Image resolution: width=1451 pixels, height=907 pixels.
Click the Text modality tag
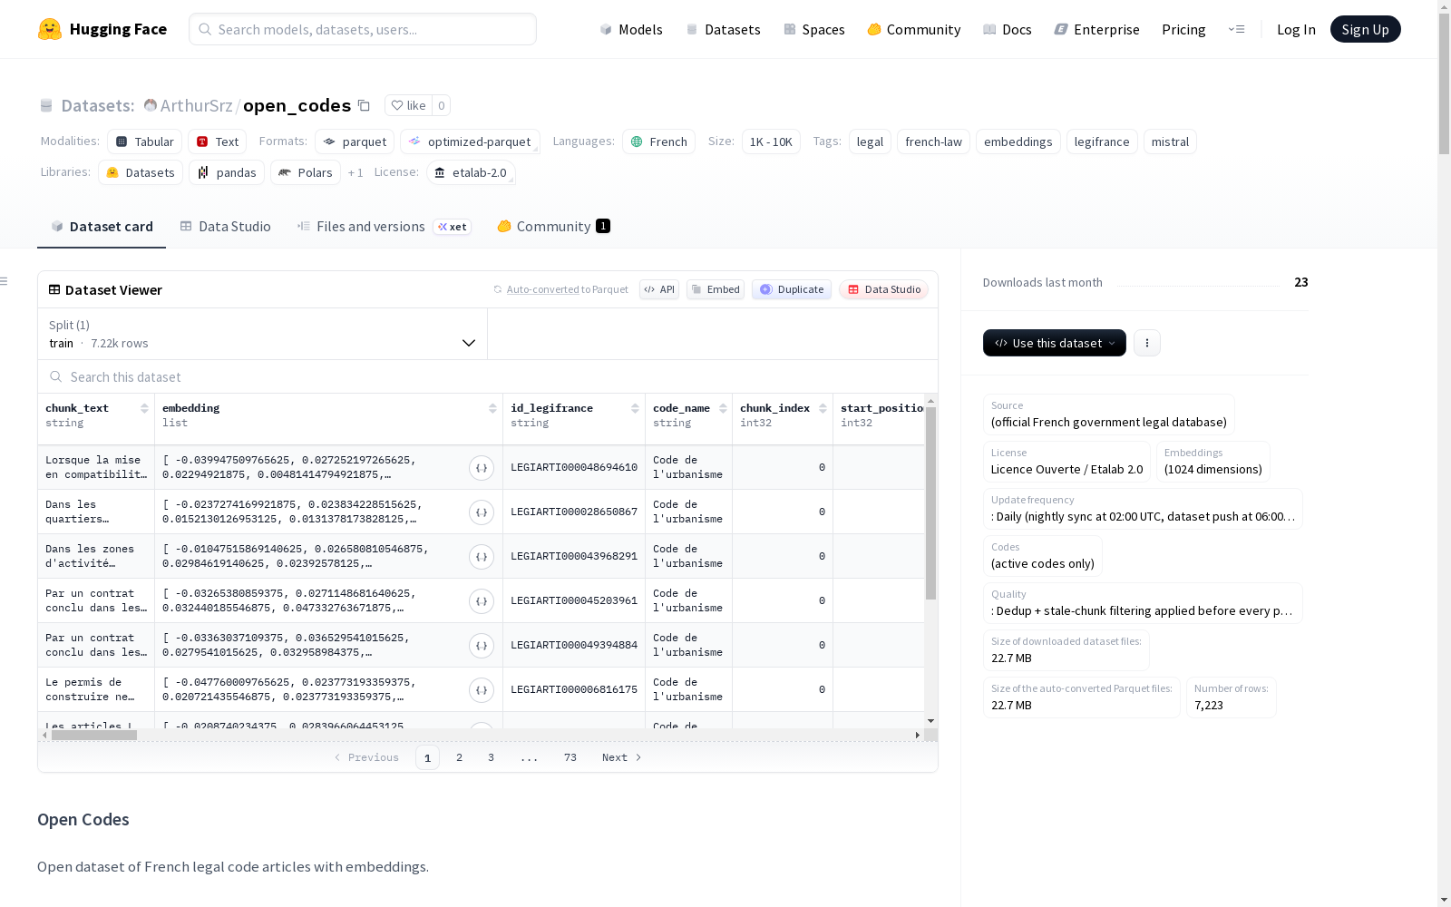[x=218, y=141]
